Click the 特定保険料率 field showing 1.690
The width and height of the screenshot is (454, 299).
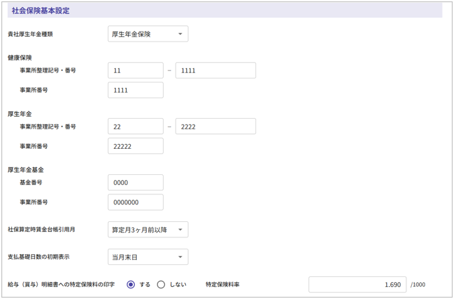[357, 285]
